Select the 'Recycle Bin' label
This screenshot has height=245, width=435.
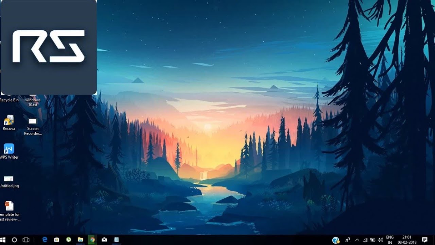click(10, 100)
